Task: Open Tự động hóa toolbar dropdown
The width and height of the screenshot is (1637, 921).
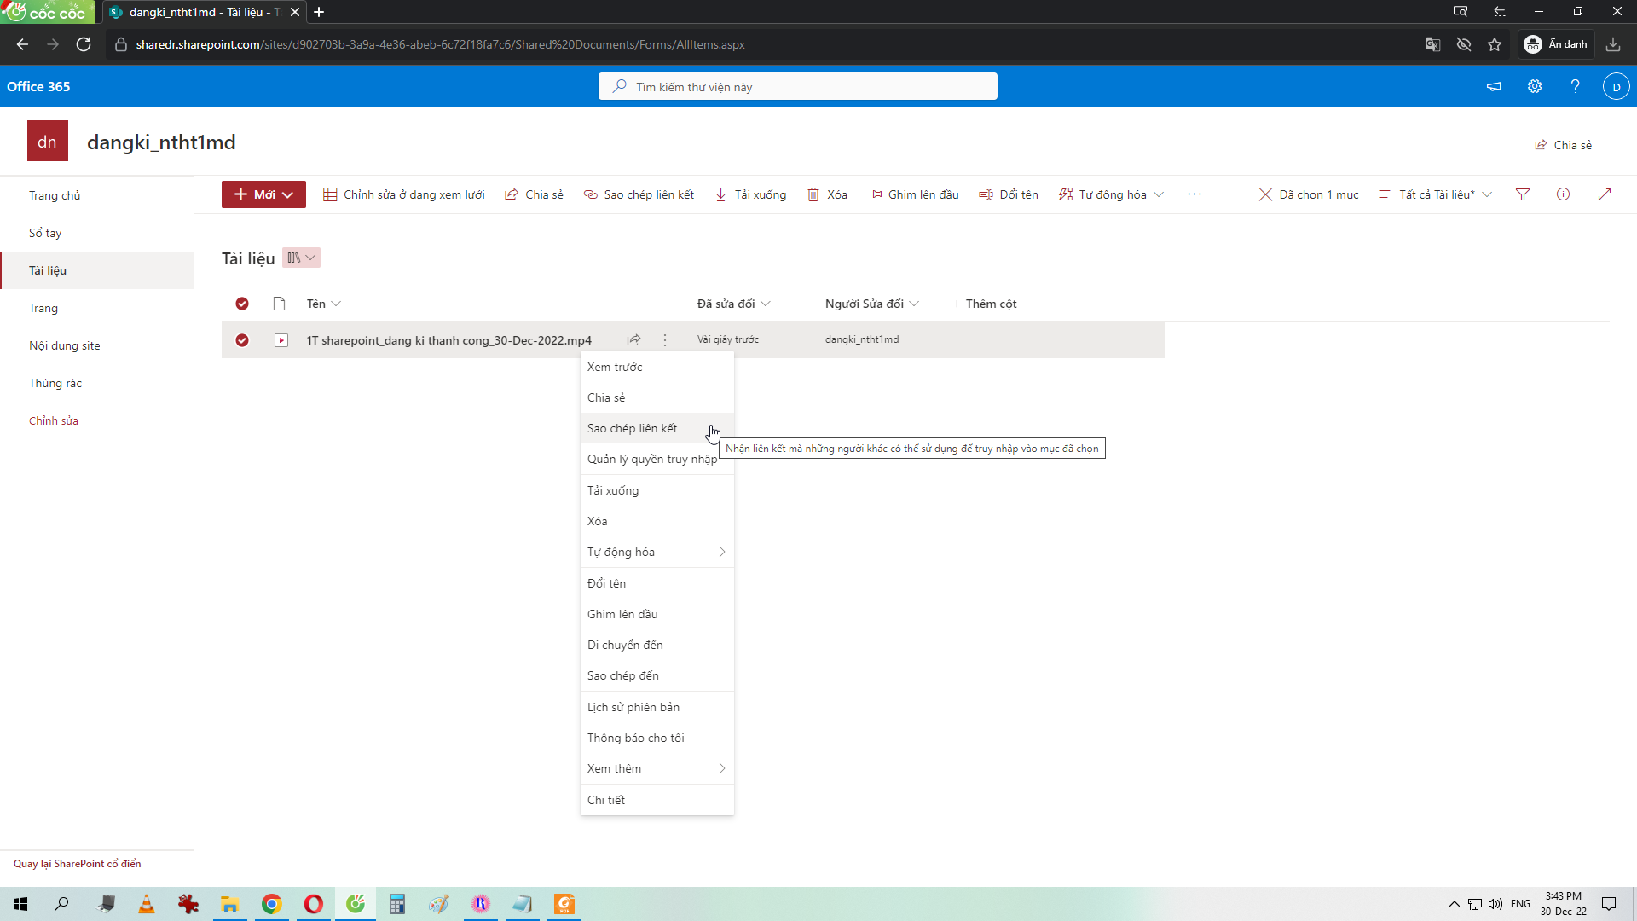Action: (x=1111, y=194)
